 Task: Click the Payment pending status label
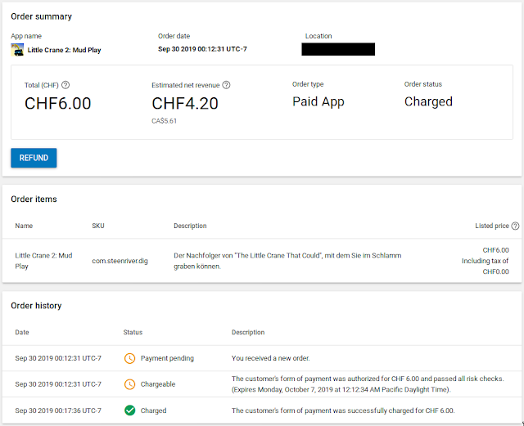tap(167, 358)
